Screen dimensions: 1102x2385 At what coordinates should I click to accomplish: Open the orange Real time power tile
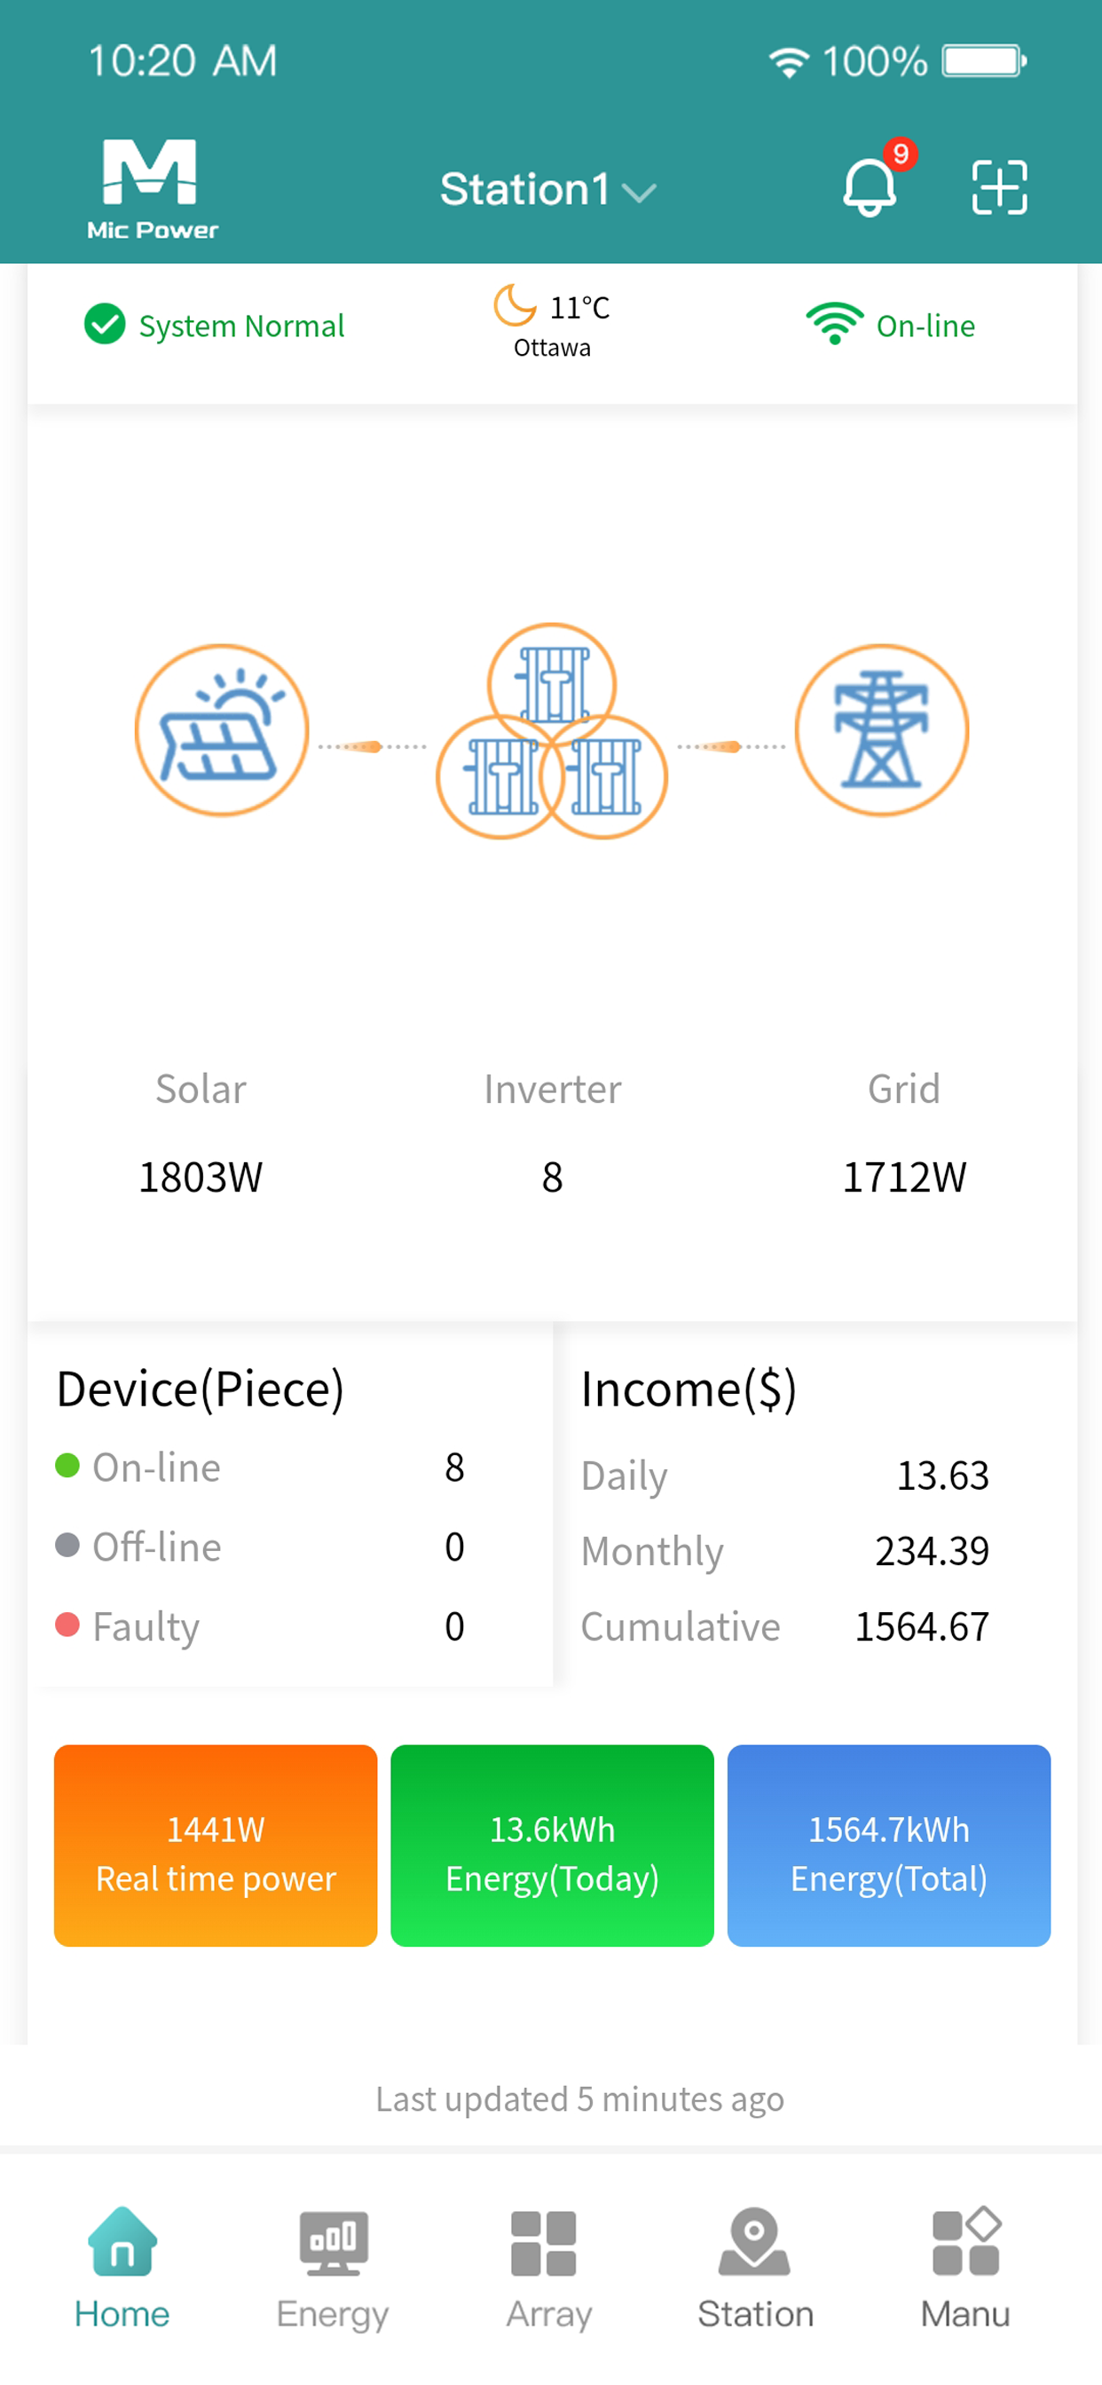coord(216,1846)
